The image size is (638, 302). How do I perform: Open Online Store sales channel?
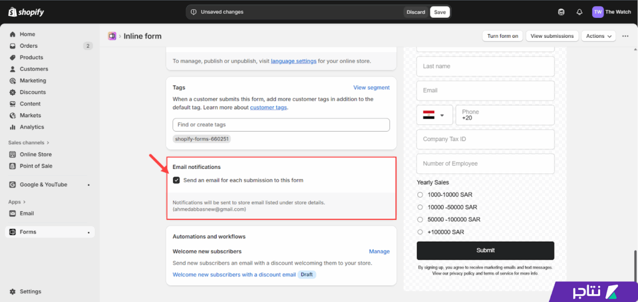coord(36,154)
